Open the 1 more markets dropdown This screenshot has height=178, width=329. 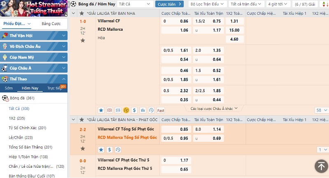322,150
